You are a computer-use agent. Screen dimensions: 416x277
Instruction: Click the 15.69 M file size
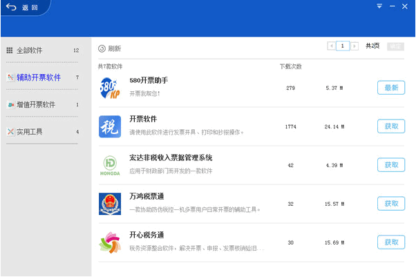(334, 242)
